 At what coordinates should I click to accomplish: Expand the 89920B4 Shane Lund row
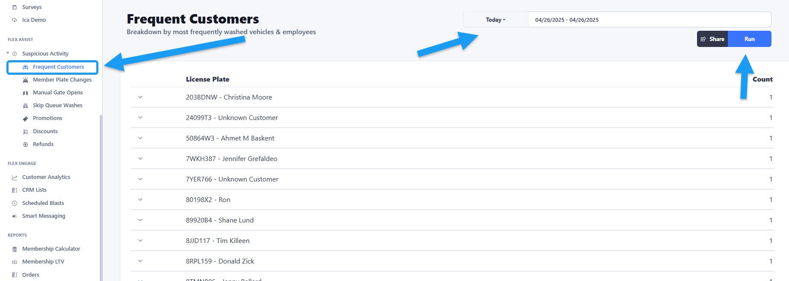pos(140,220)
